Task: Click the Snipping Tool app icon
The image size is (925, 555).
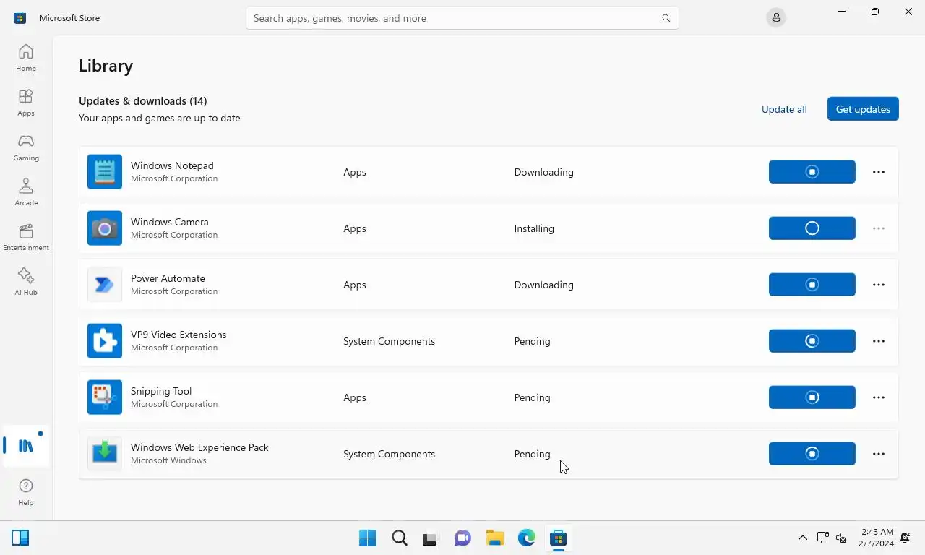Action: coord(105,397)
